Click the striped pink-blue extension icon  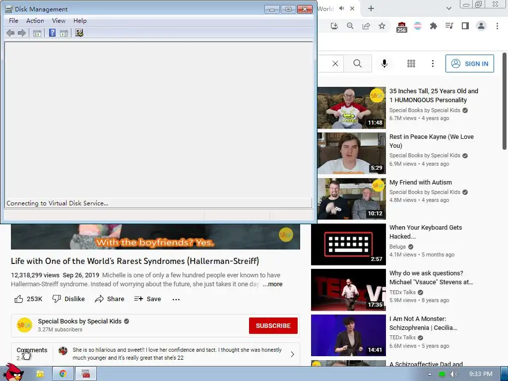pyautogui.click(x=418, y=26)
